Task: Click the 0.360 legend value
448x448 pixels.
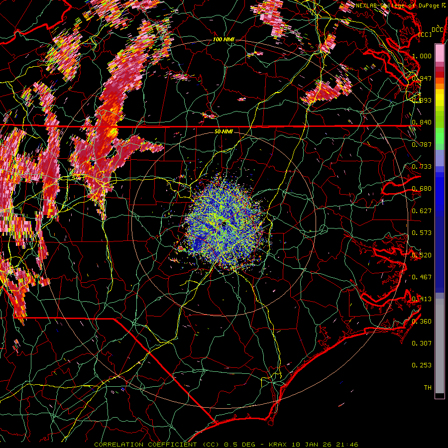Action: pyautogui.click(x=422, y=322)
